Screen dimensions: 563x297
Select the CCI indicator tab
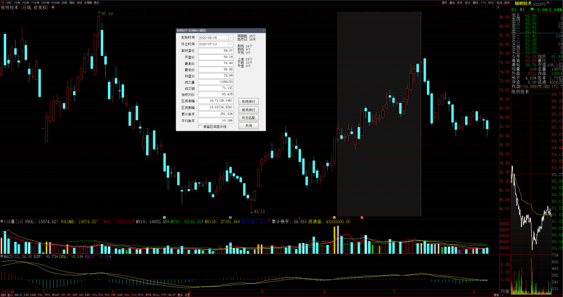click(133, 295)
